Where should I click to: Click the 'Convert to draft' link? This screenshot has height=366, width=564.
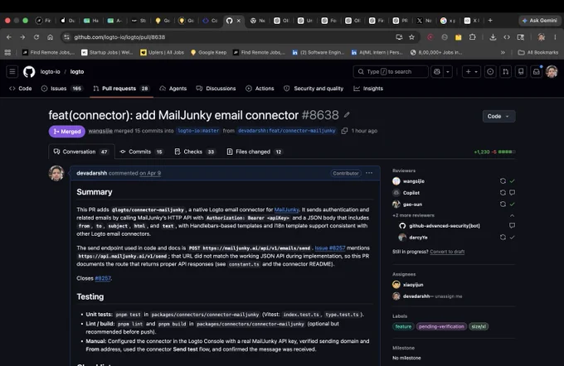[x=447, y=252]
